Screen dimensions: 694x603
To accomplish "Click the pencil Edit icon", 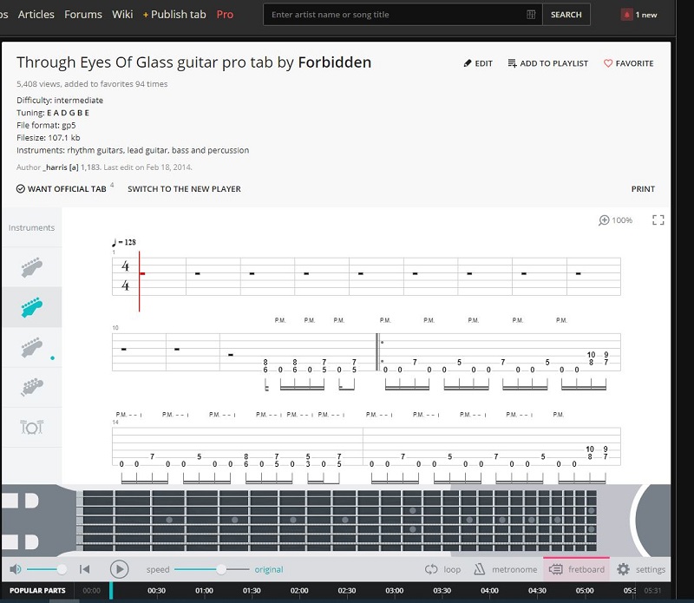I will [x=468, y=63].
